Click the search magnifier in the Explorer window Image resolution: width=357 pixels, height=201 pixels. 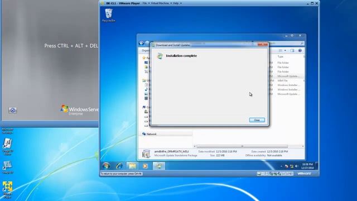(x=302, y=44)
